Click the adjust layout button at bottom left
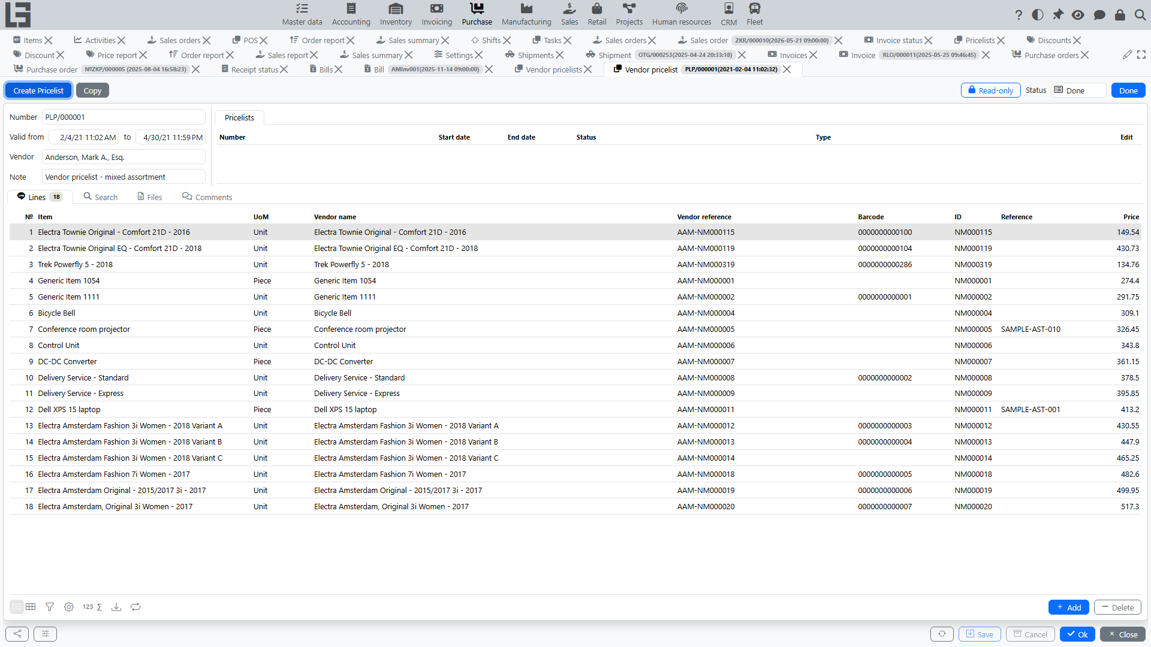 [x=45, y=634]
